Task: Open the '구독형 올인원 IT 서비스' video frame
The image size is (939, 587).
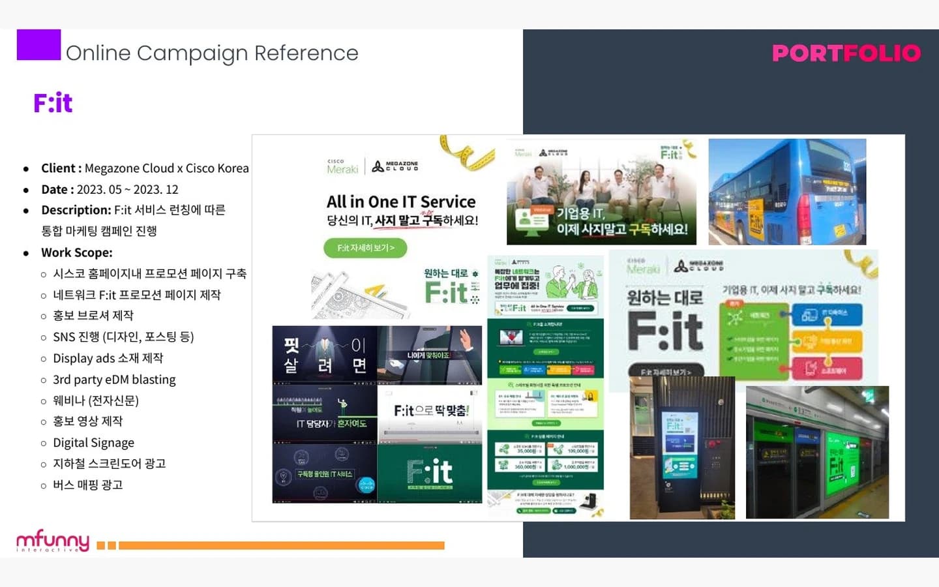Action: coord(325,474)
